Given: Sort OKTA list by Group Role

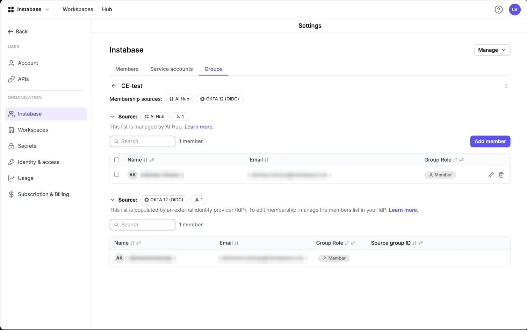Looking at the screenshot, I should pyautogui.click(x=347, y=243).
